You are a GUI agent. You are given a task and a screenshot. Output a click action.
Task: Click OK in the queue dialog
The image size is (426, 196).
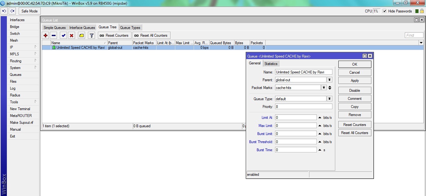pyautogui.click(x=355, y=64)
